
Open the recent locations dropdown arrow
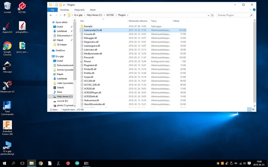point(61,15)
